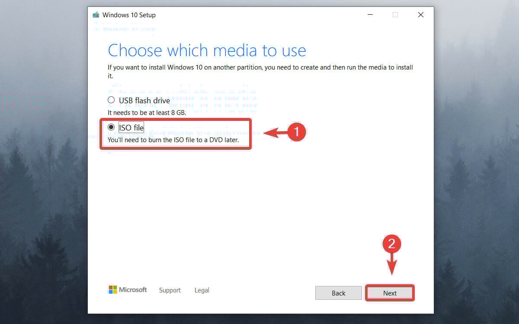Click the text 'It needs to be at least 8 GB.'
This screenshot has height=324, width=519.
click(147, 113)
